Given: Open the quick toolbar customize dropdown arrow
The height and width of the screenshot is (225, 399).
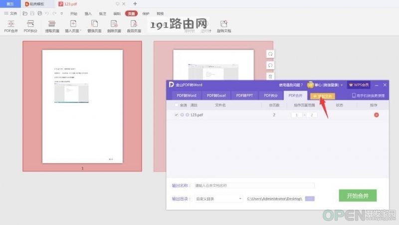Looking at the screenshot, I should [61, 13].
